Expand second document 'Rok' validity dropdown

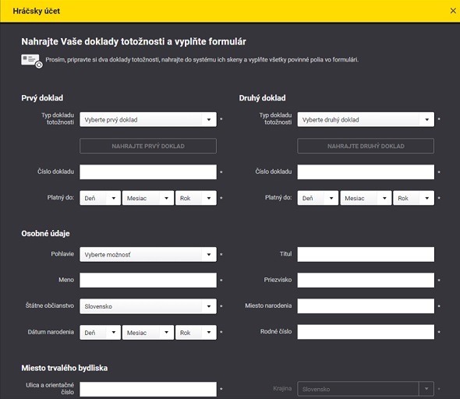click(x=414, y=198)
